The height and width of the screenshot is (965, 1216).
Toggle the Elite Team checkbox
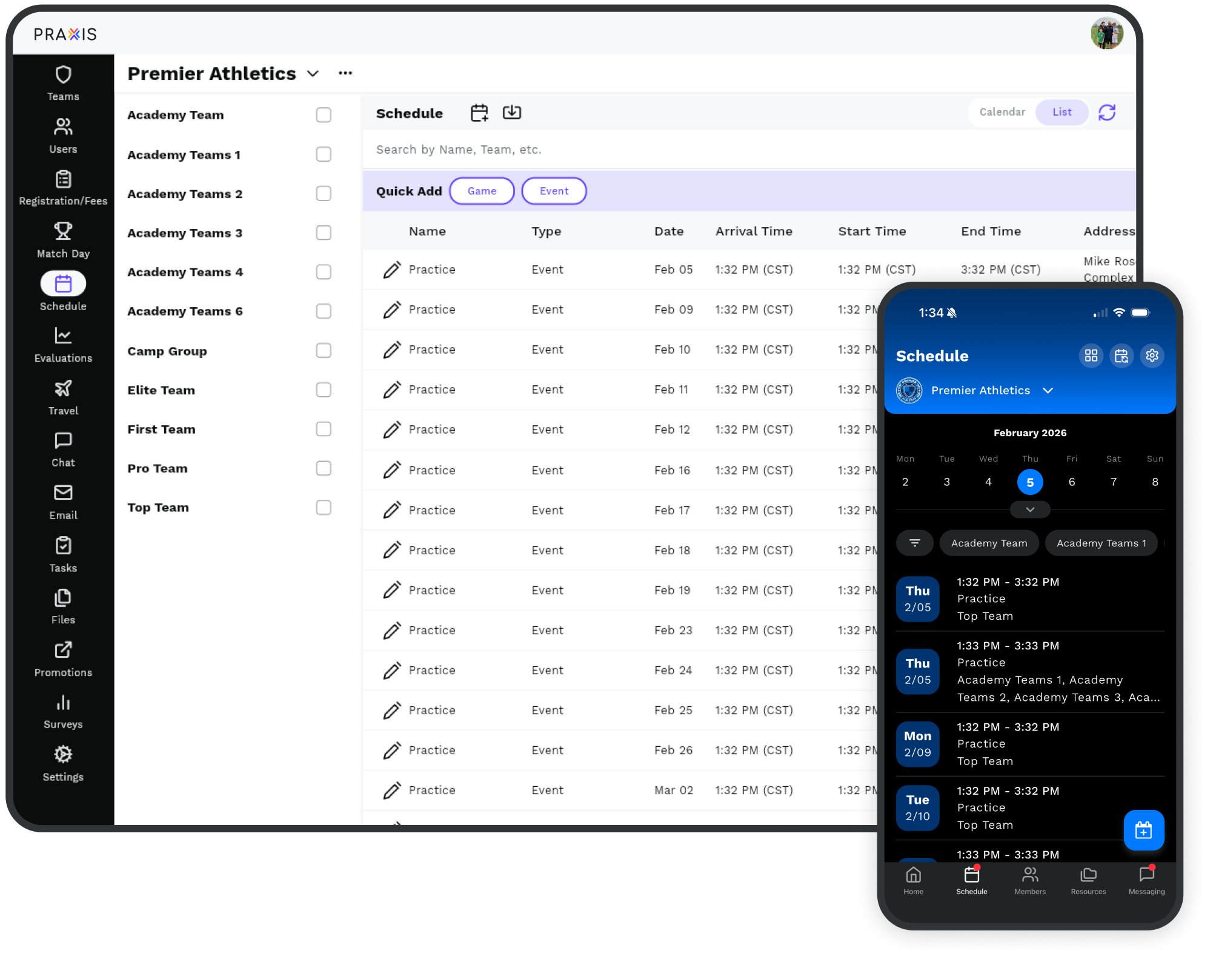324,390
